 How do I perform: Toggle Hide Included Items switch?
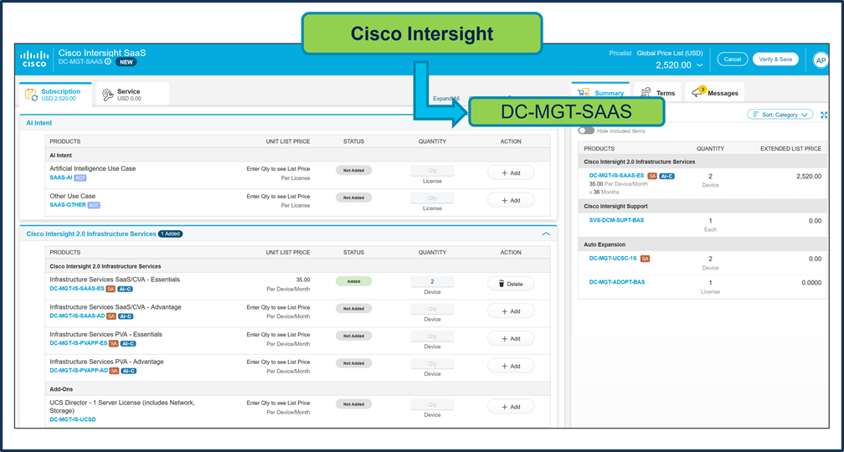click(585, 131)
